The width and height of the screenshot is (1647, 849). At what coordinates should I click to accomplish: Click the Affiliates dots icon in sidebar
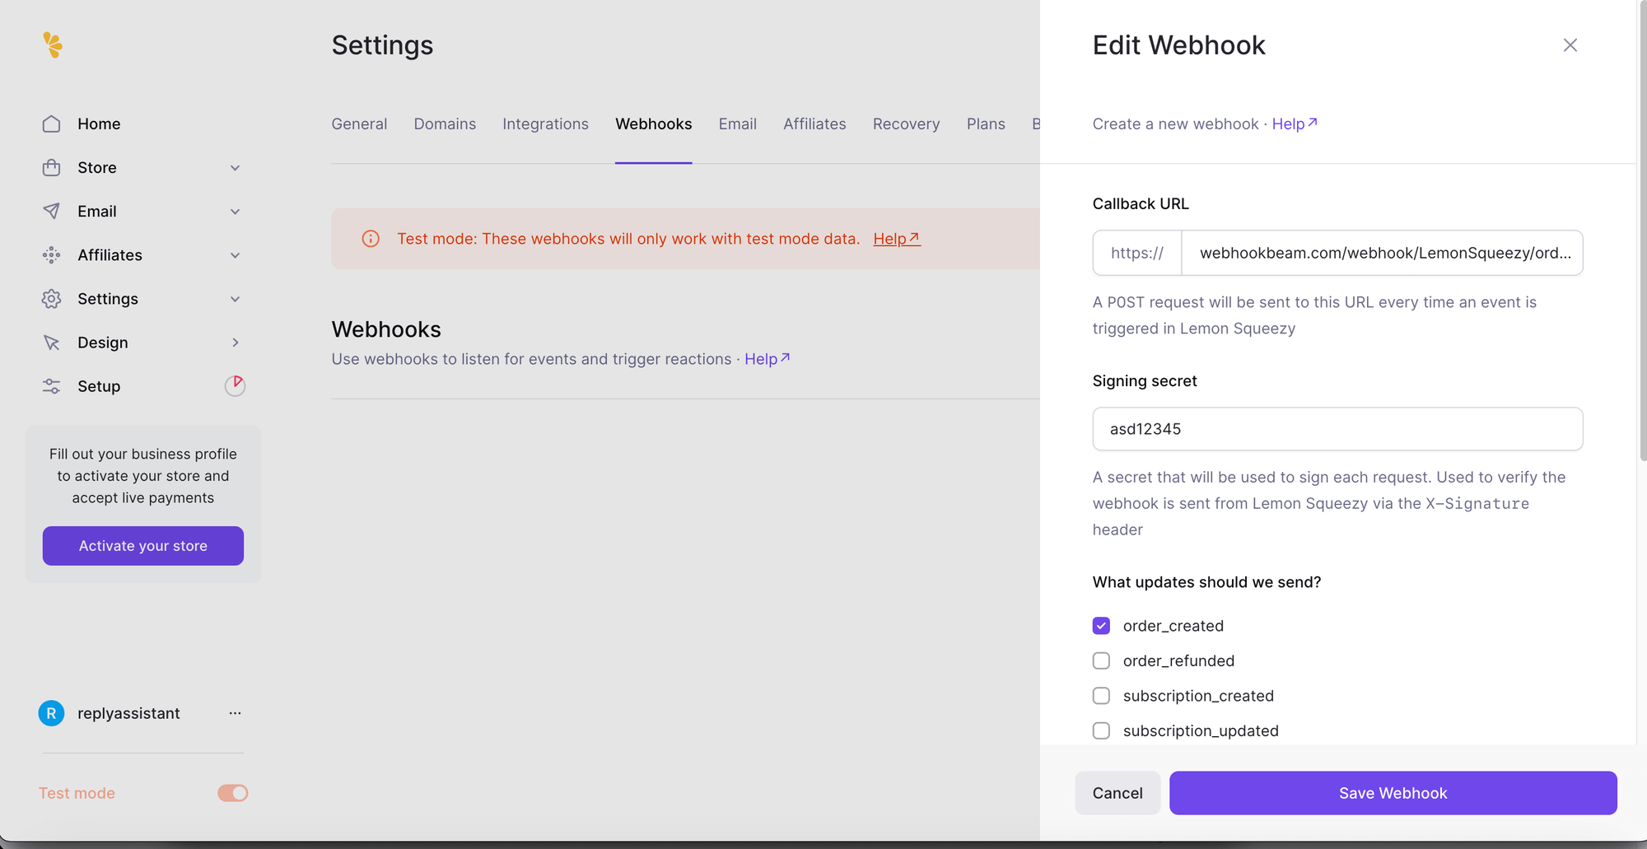(x=51, y=255)
